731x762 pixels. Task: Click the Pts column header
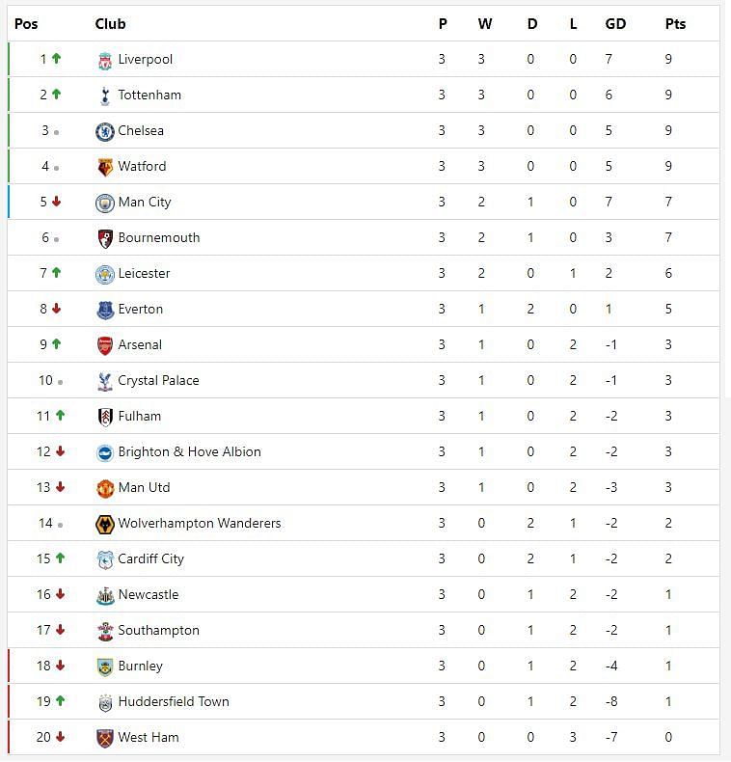coord(675,23)
